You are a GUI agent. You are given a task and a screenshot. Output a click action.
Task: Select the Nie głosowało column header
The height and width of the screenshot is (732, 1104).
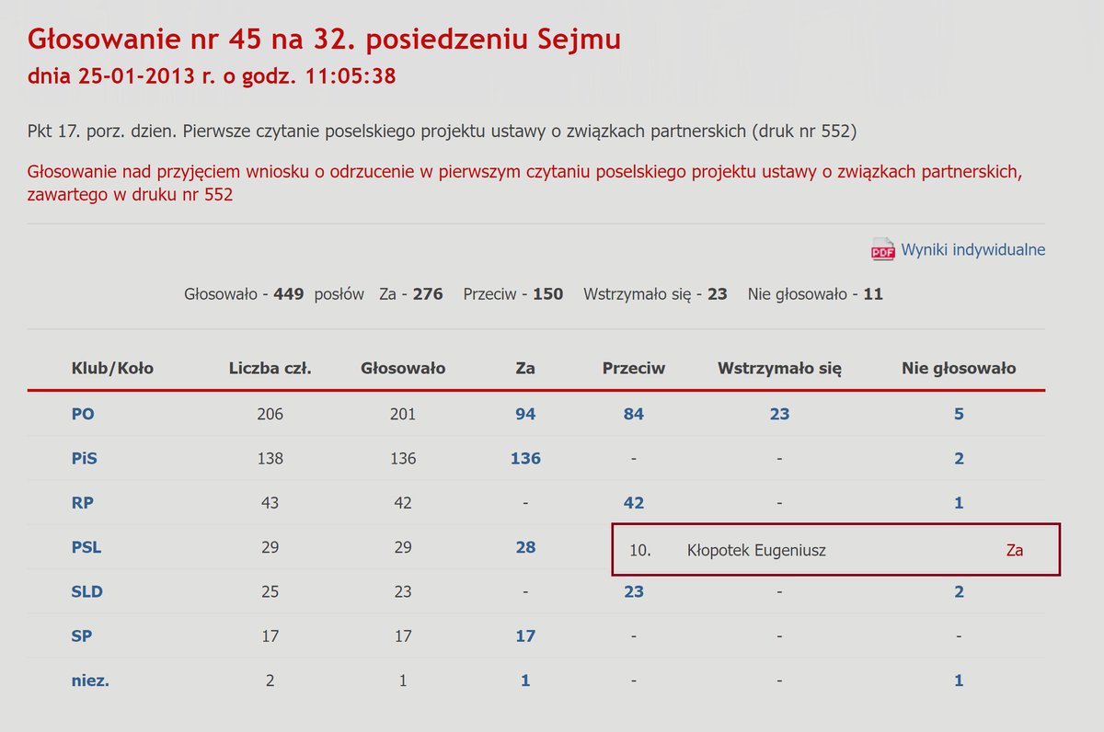tap(959, 369)
